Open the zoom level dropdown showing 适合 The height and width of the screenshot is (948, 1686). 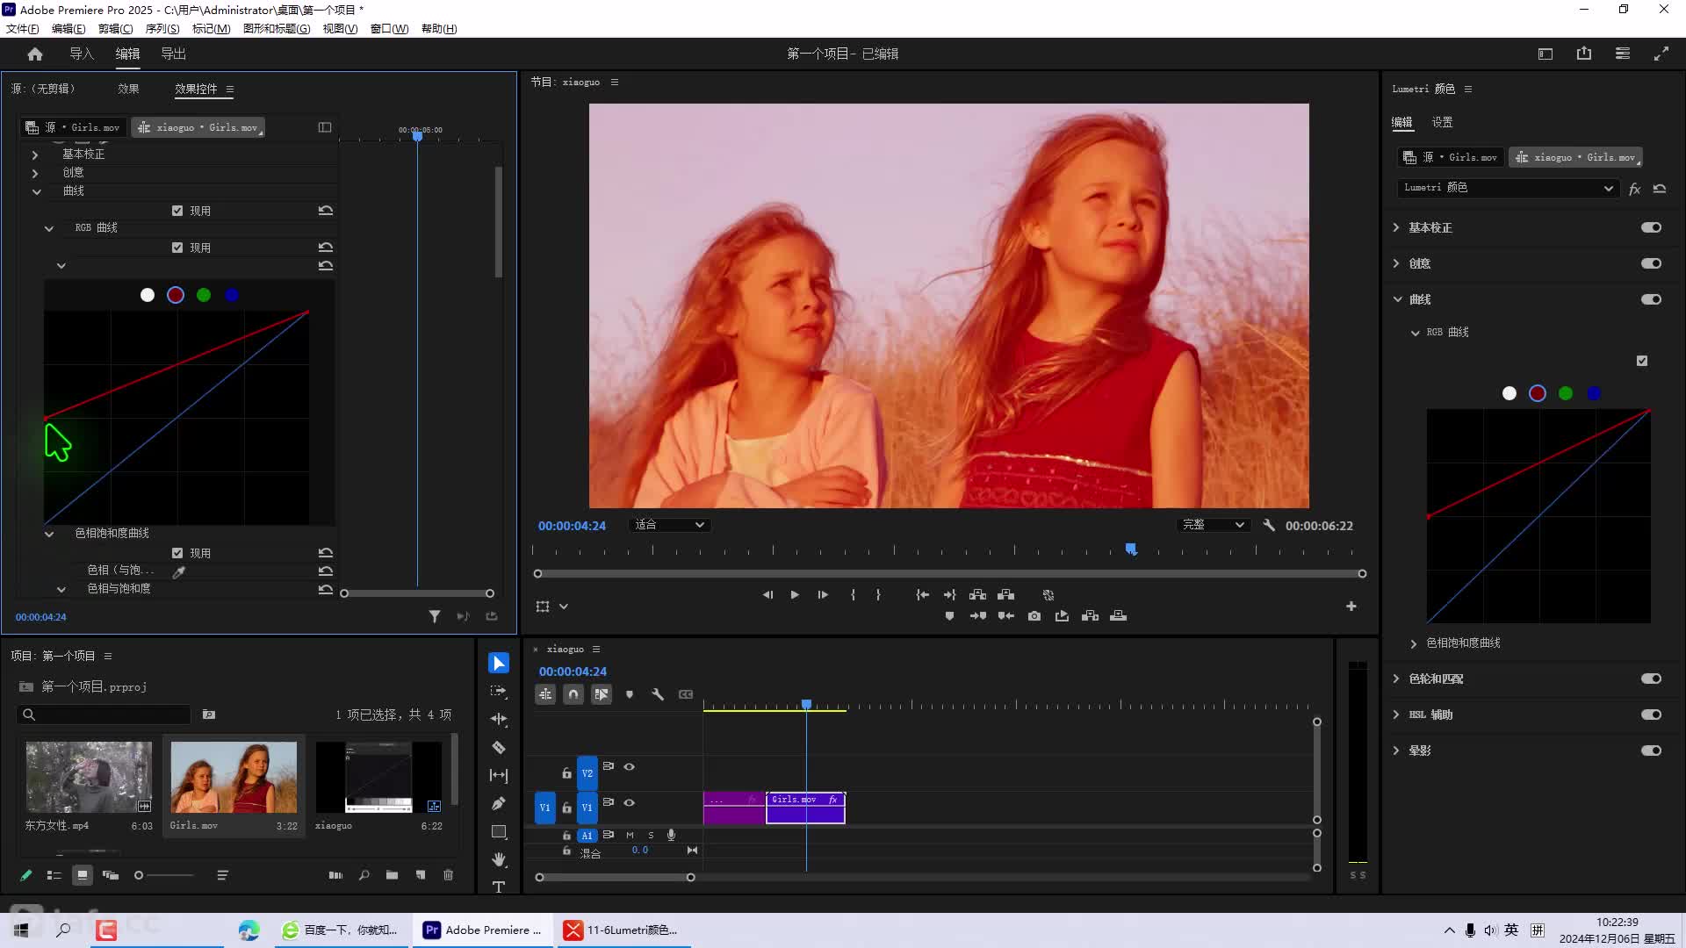click(x=670, y=525)
